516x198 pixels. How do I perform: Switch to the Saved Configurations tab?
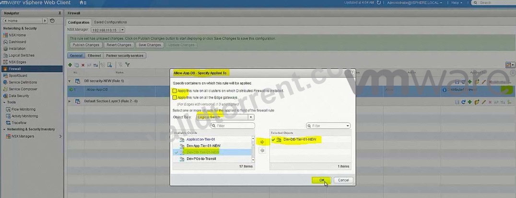[x=110, y=22]
